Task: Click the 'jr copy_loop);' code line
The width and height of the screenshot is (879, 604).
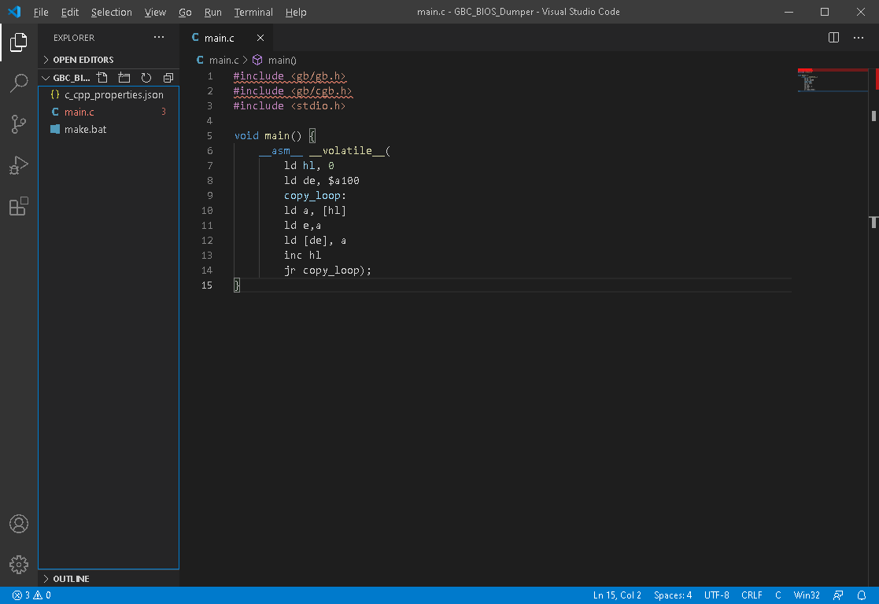Action: [x=327, y=270]
